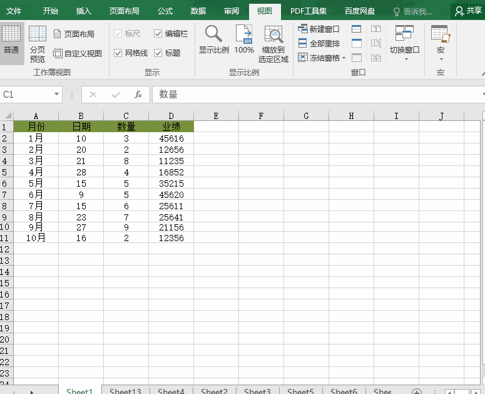Screen dimensions: 485x394
Task: Click the Enter checkmark in formula bar
Action: coord(116,95)
